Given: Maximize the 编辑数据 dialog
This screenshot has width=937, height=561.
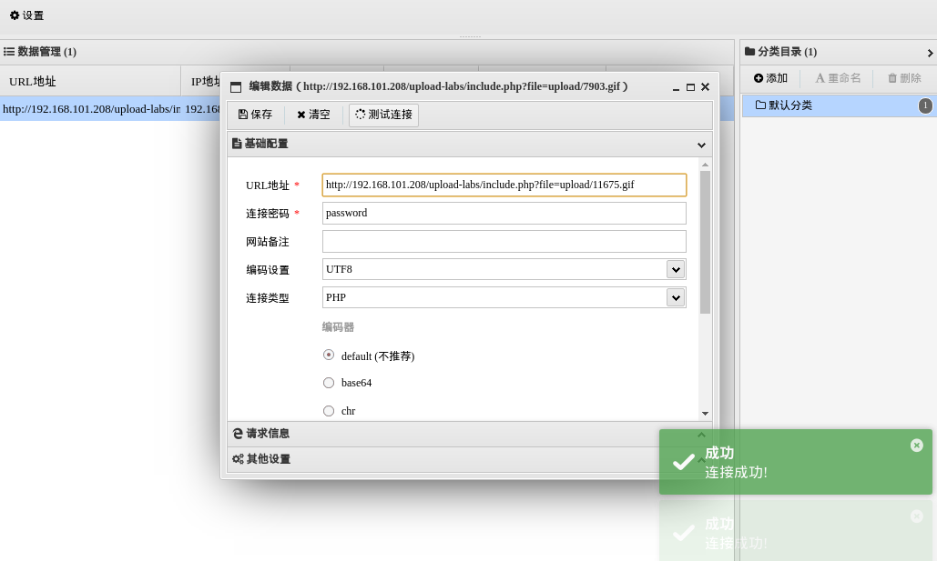Looking at the screenshot, I should 690,87.
